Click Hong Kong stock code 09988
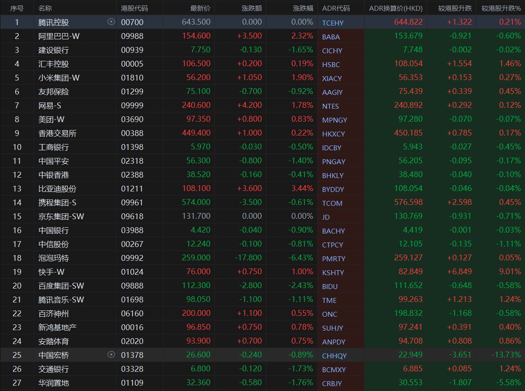This screenshot has height=391, width=525. coord(132,36)
